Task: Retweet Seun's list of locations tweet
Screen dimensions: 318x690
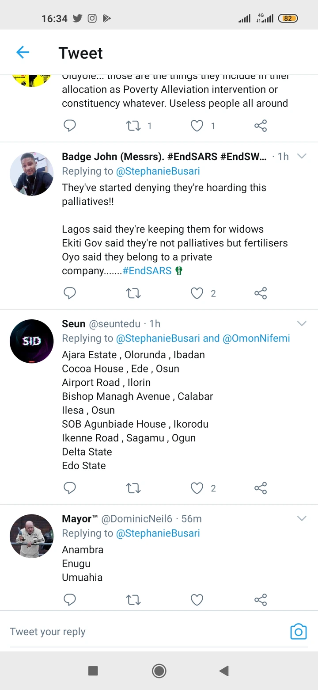Action: (x=133, y=488)
